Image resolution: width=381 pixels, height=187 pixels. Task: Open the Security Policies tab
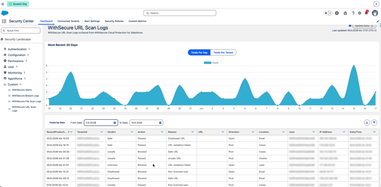coord(114,21)
